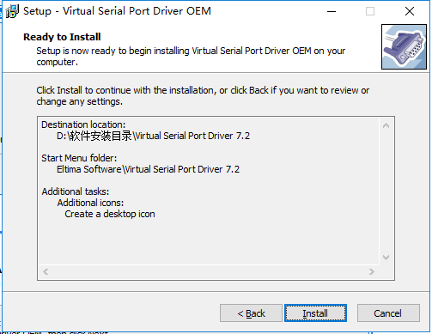Screen dimensions: 432x334
Task: Click the Install button
Action: 315,313
